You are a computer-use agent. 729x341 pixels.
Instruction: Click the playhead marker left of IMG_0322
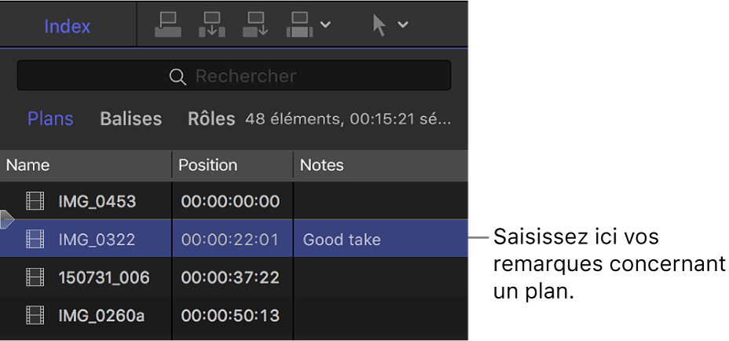tap(6, 220)
